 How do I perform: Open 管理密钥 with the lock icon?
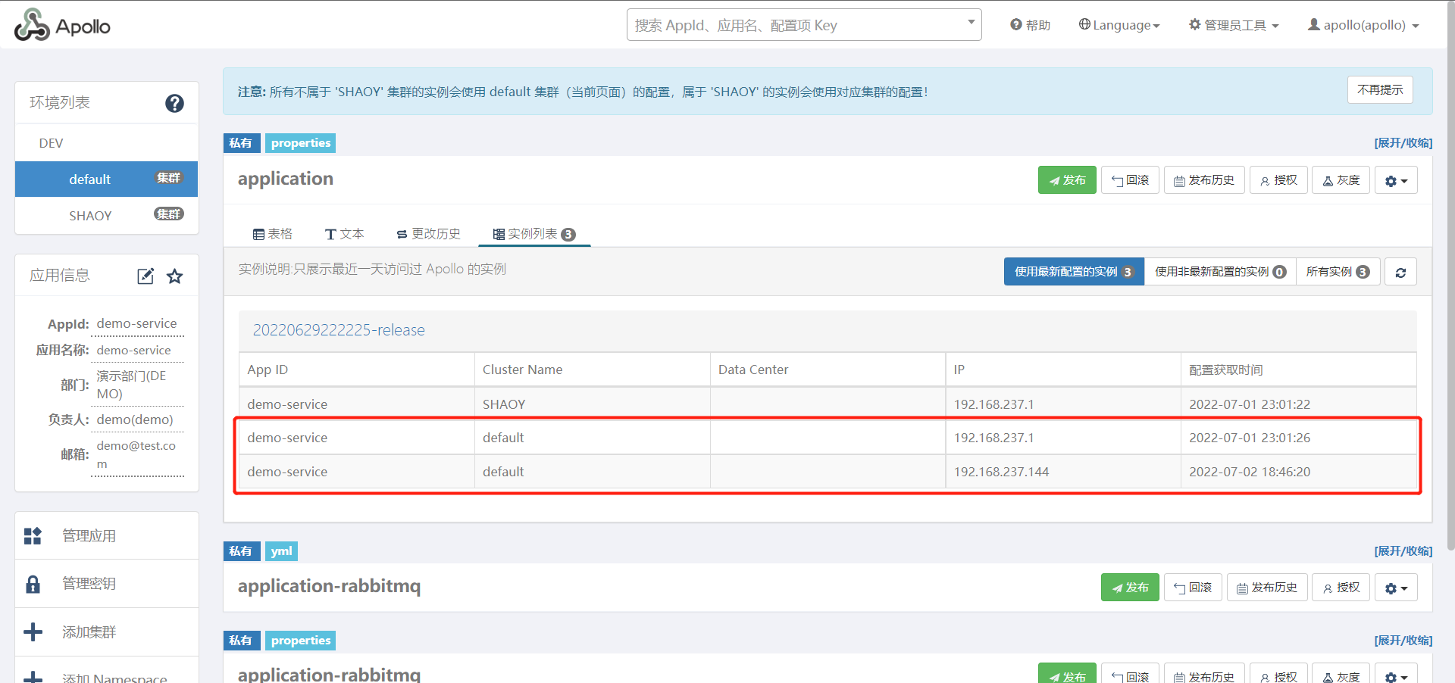[89, 584]
